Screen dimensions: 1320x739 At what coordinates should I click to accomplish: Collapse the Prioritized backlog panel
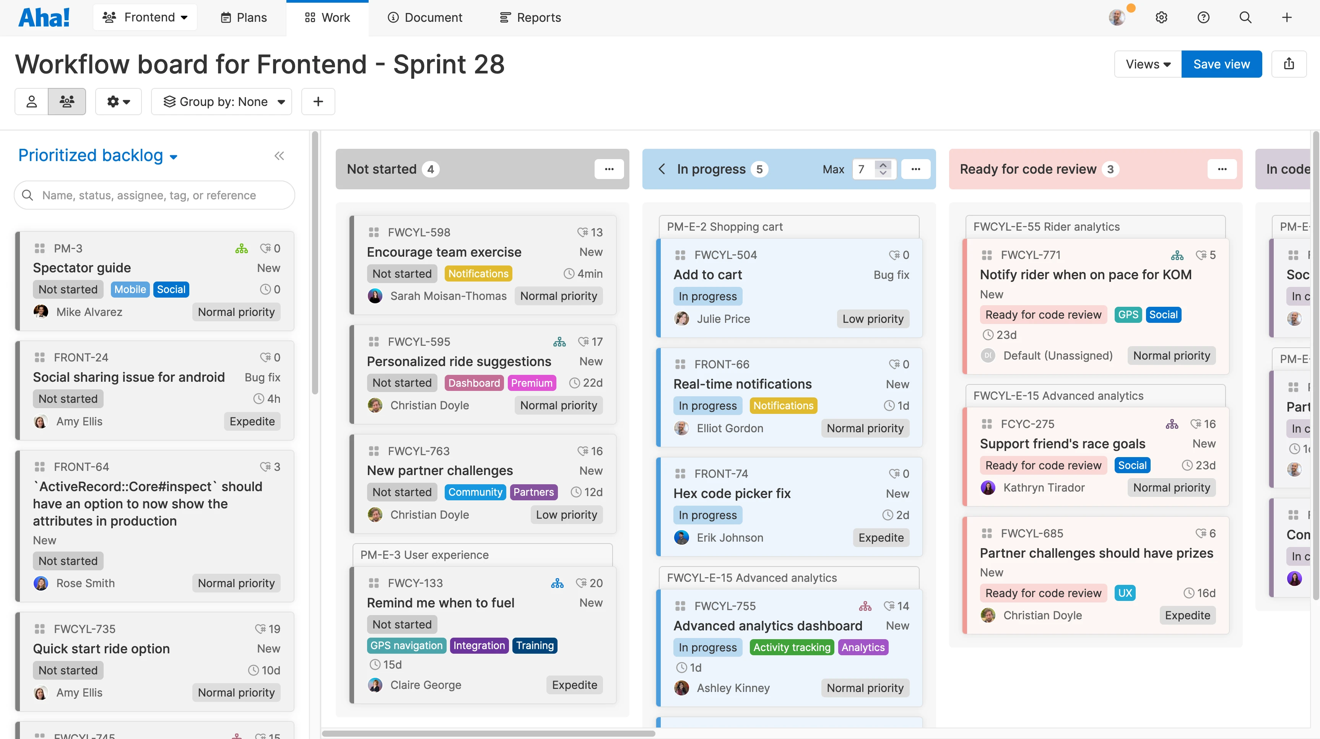(279, 155)
